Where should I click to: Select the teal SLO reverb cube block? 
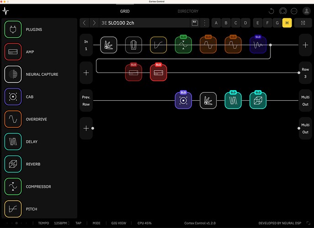click(258, 100)
